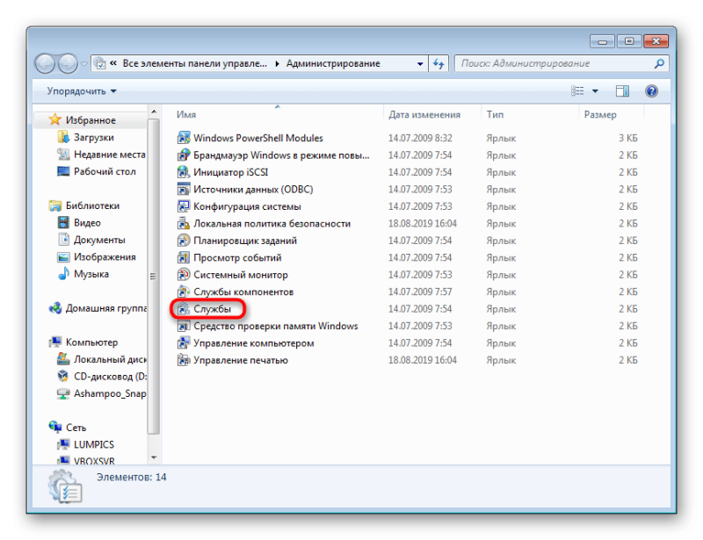This screenshot has width=703, height=540.
Task: Click the Системный монитор icon
Action: (x=184, y=275)
